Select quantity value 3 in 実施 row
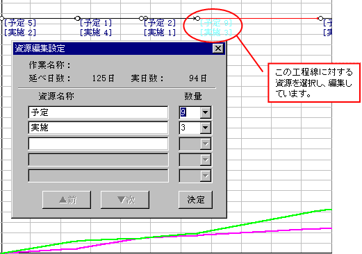362x254 pixels. click(x=183, y=128)
